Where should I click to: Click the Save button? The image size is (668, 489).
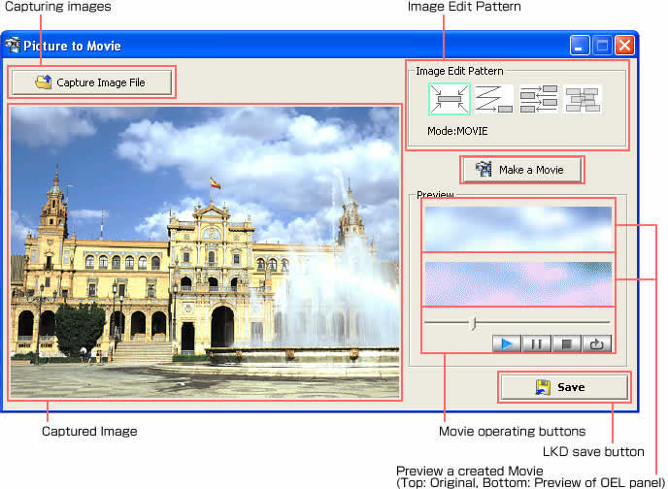(x=563, y=387)
